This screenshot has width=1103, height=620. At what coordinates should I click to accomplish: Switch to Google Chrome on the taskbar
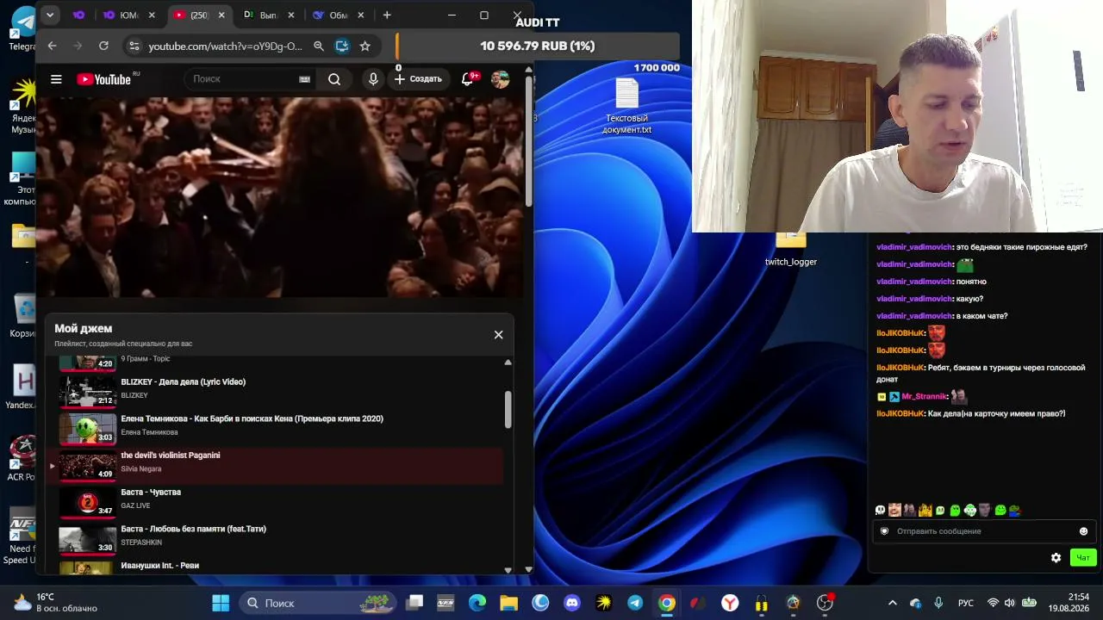(x=667, y=603)
